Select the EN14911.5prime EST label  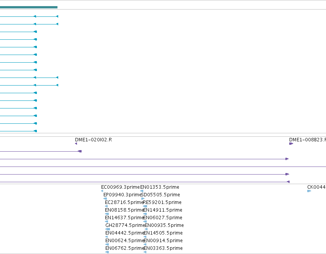[163, 210]
